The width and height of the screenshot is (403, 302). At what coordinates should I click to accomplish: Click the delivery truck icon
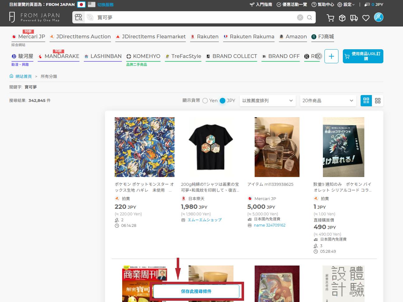[x=354, y=18]
